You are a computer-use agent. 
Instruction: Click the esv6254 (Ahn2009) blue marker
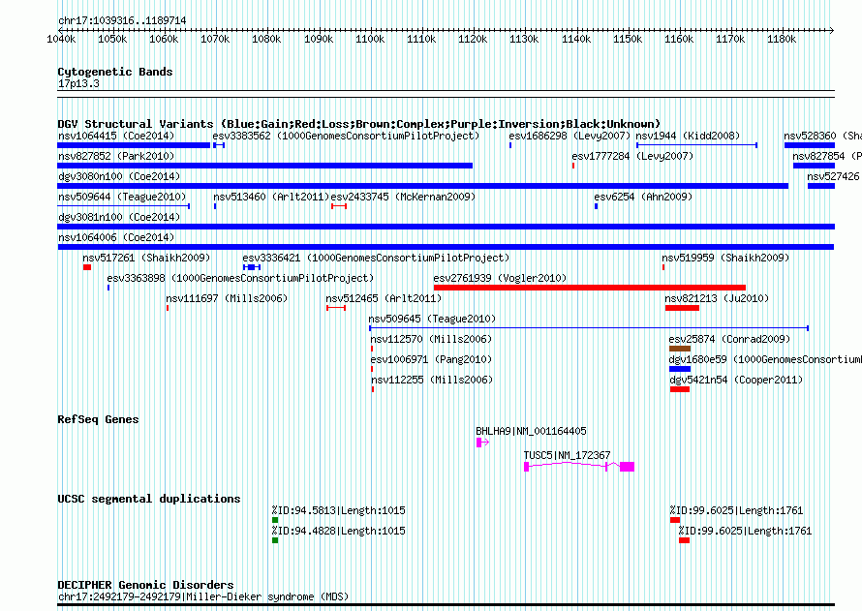[596, 206]
